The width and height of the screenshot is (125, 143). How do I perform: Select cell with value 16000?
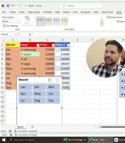63,50
